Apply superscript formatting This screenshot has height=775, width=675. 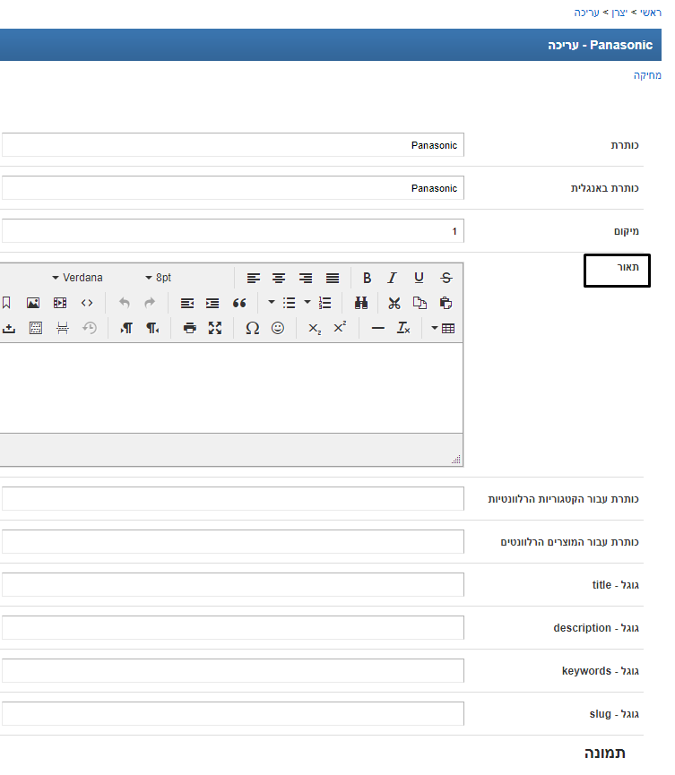tap(340, 328)
